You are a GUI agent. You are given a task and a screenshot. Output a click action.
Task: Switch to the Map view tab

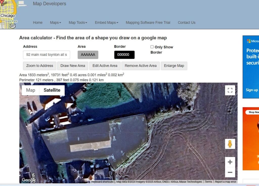pyautogui.click(x=31, y=90)
